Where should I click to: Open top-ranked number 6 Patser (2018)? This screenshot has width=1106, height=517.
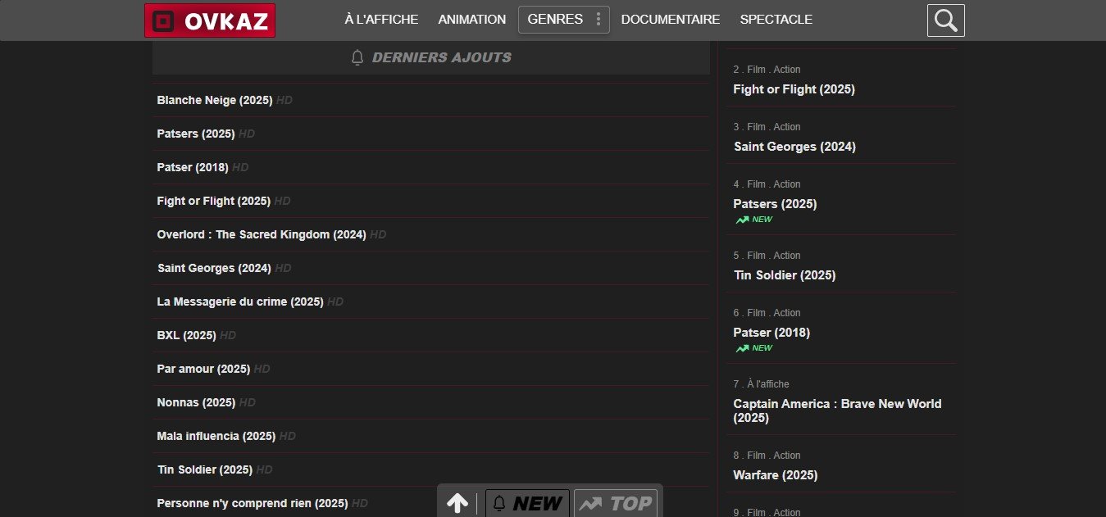771,333
